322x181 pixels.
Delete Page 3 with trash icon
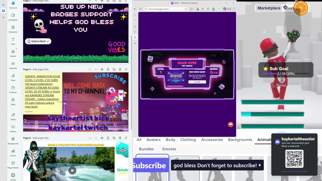(120, 69)
